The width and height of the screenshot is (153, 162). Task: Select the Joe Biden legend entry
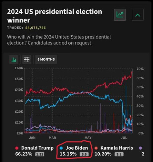[74, 151]
